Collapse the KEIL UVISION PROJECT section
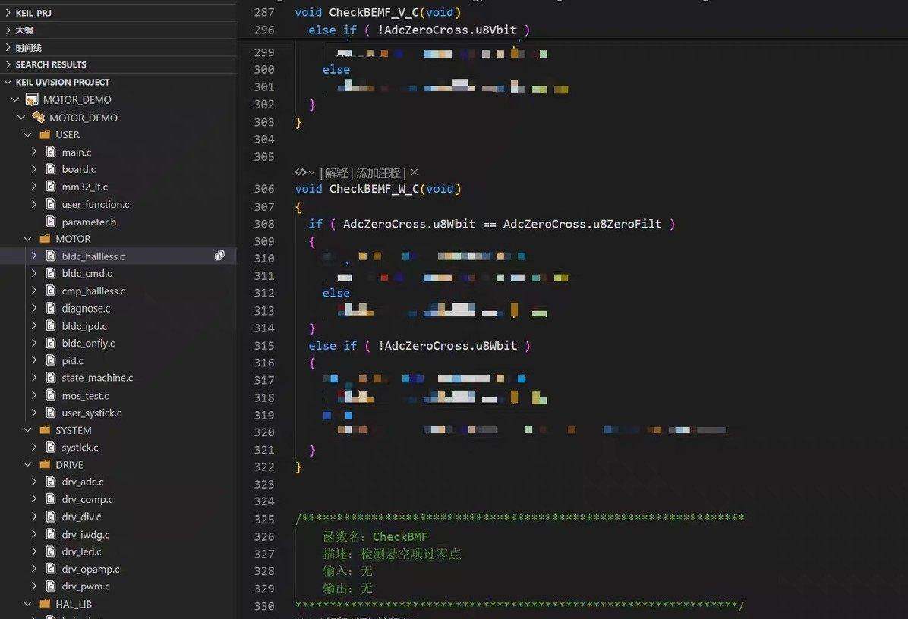This screenshot has width=908, height=619. pos(8,82)
